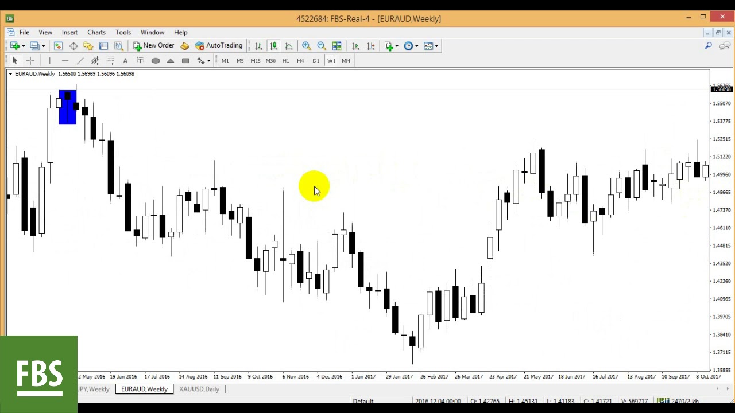Expand the Indicators dropdown arrow
The width and height of the screenshot is (735, 413).
(397, 46)
